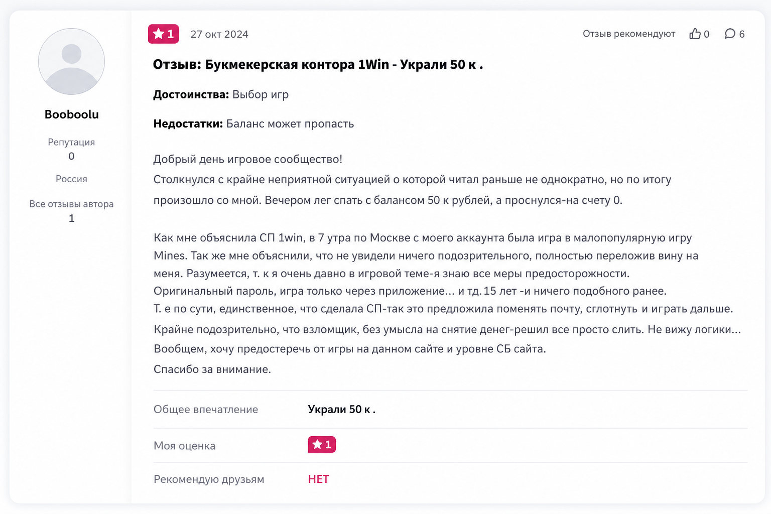Click the Отзыв рекомендуют label
The height and width of the screenshot is (514, 771).
coord(629,34)
